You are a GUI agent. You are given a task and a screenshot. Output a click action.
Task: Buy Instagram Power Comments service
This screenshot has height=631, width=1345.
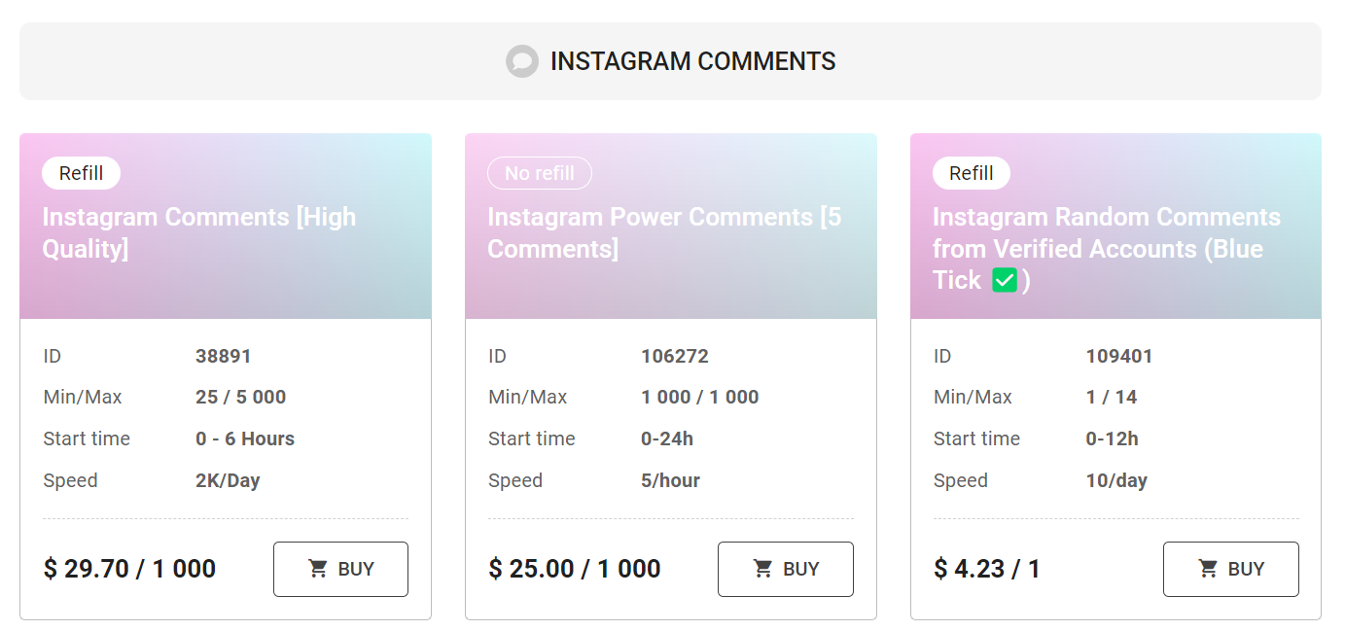[x=786, y=569]
